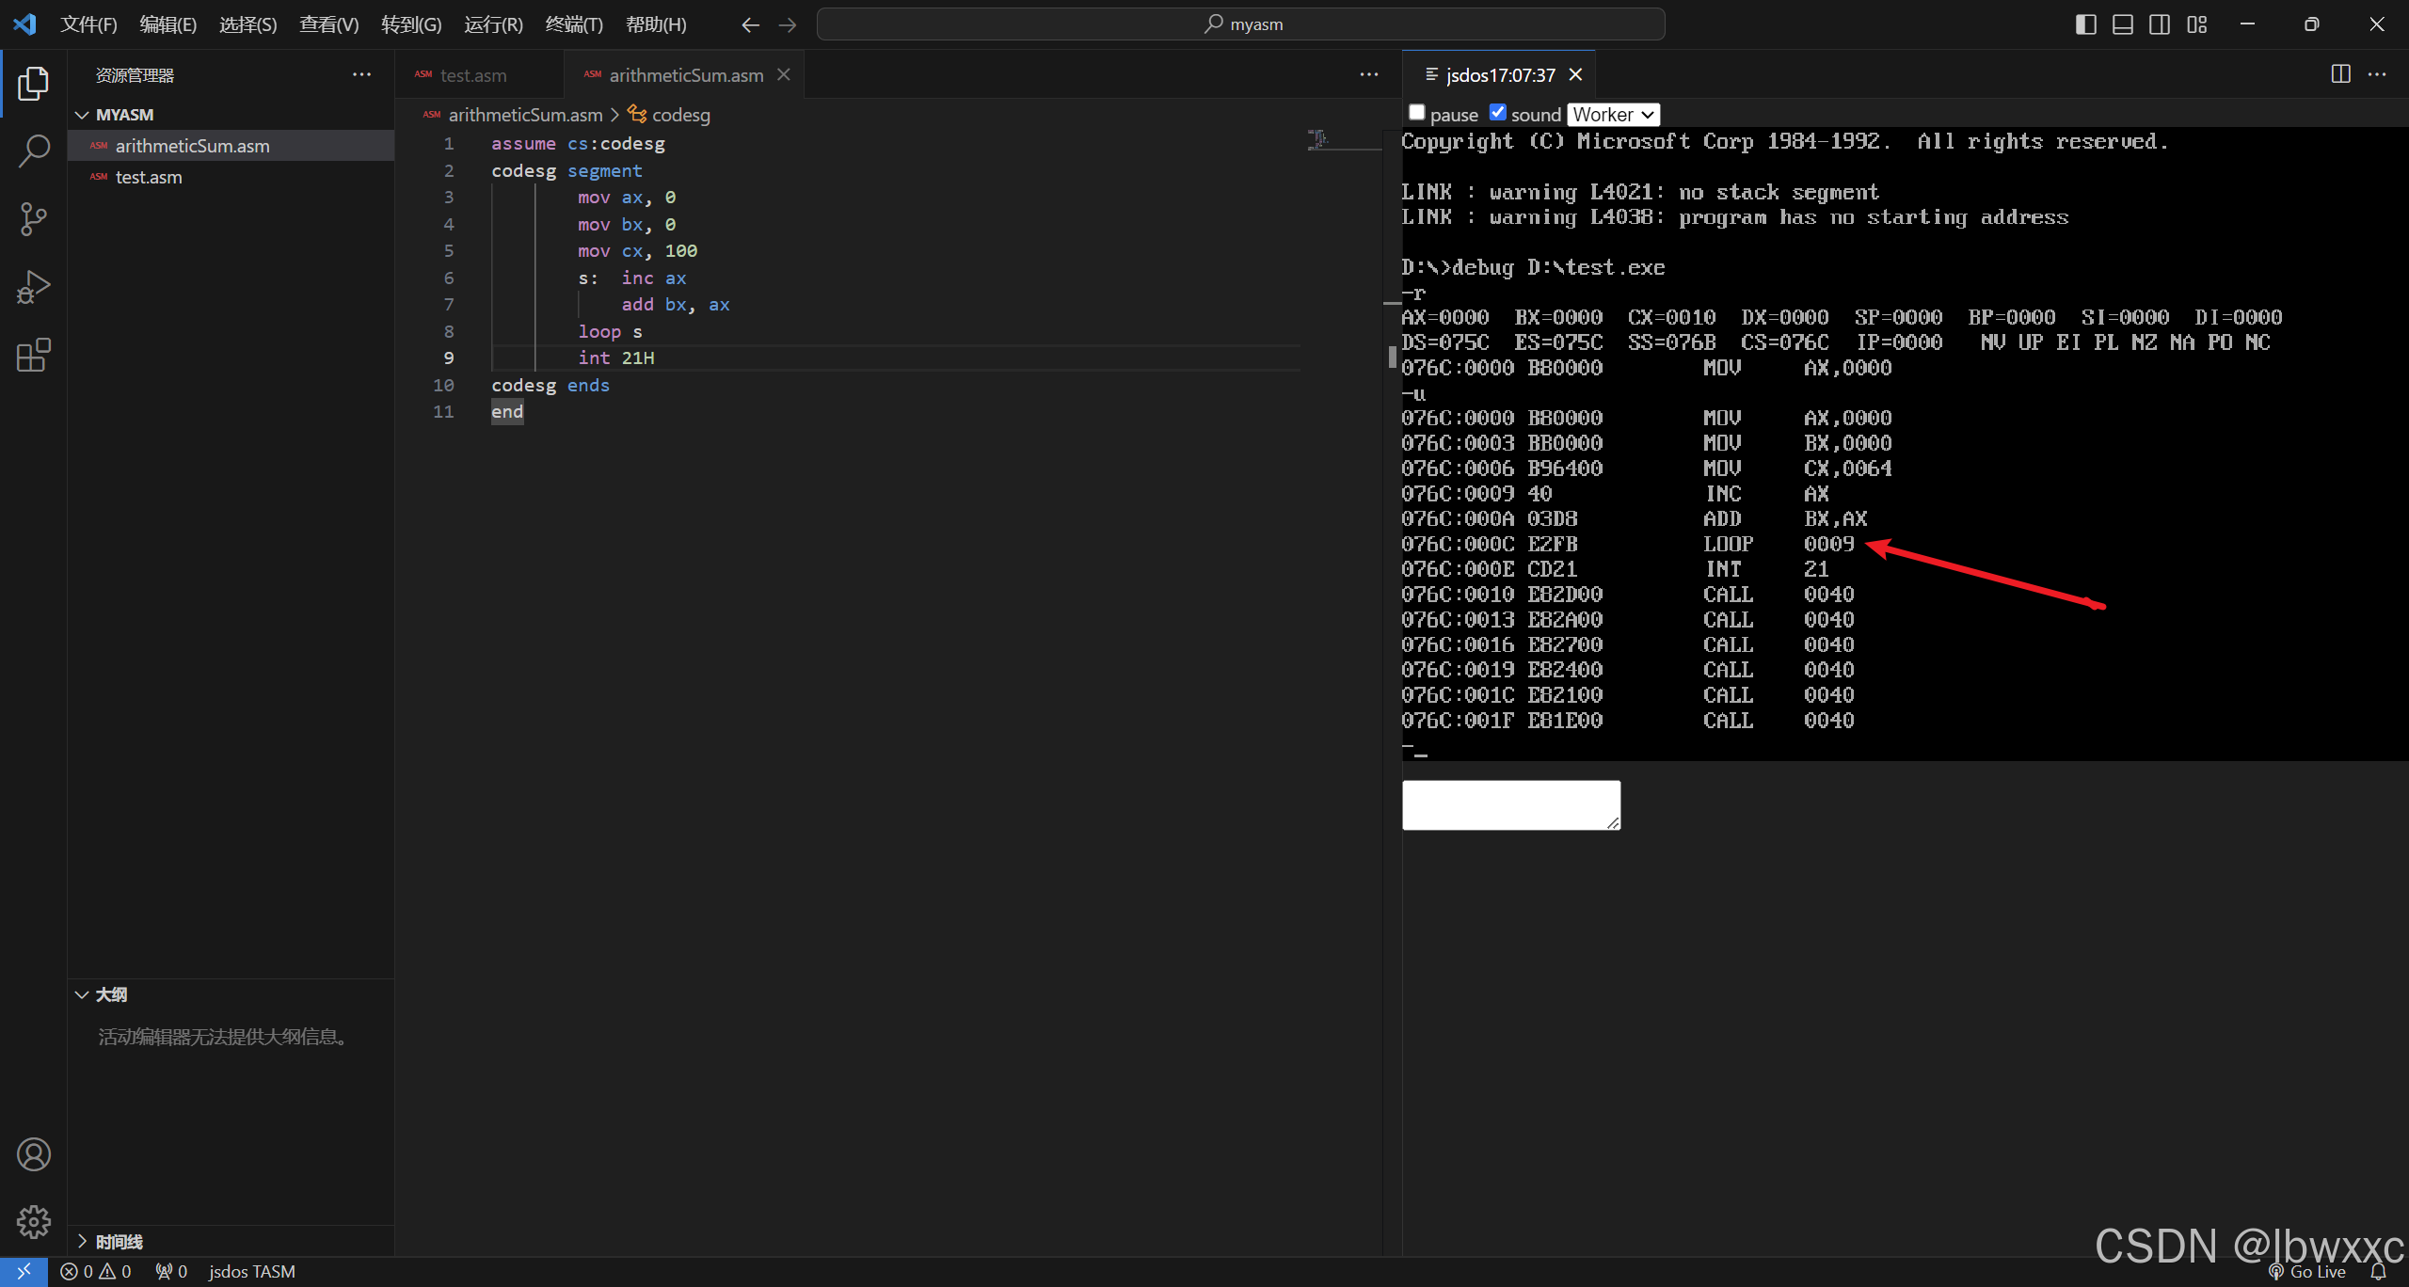Open the 终端(T) menu
2409x1287 pixels.
[x=574, y=24]
